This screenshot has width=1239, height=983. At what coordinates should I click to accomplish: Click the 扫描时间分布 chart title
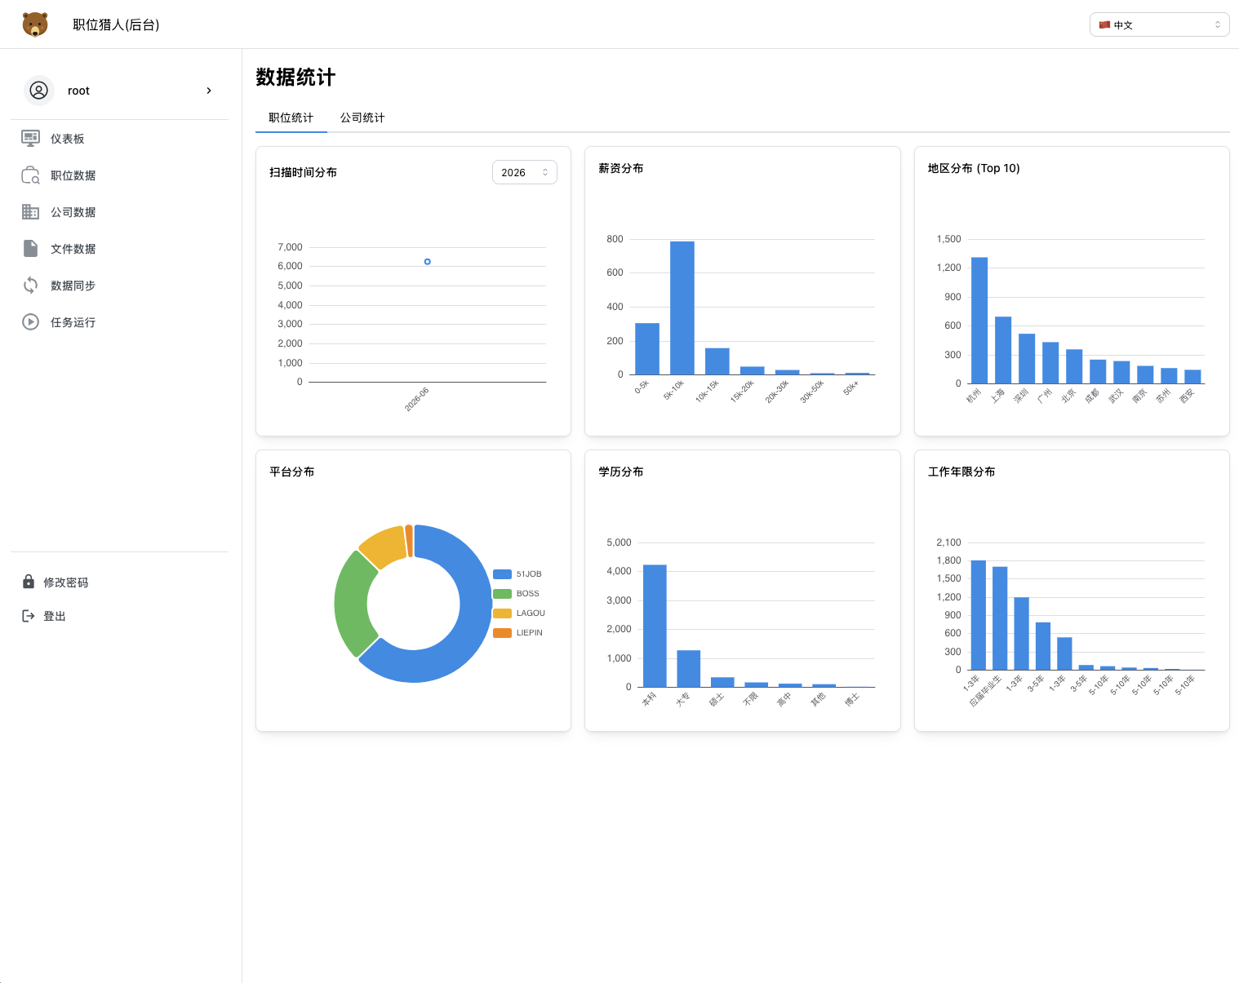pos(303,172)
